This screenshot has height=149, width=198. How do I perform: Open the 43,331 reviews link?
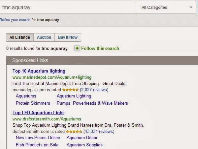[x=99, y=132]
